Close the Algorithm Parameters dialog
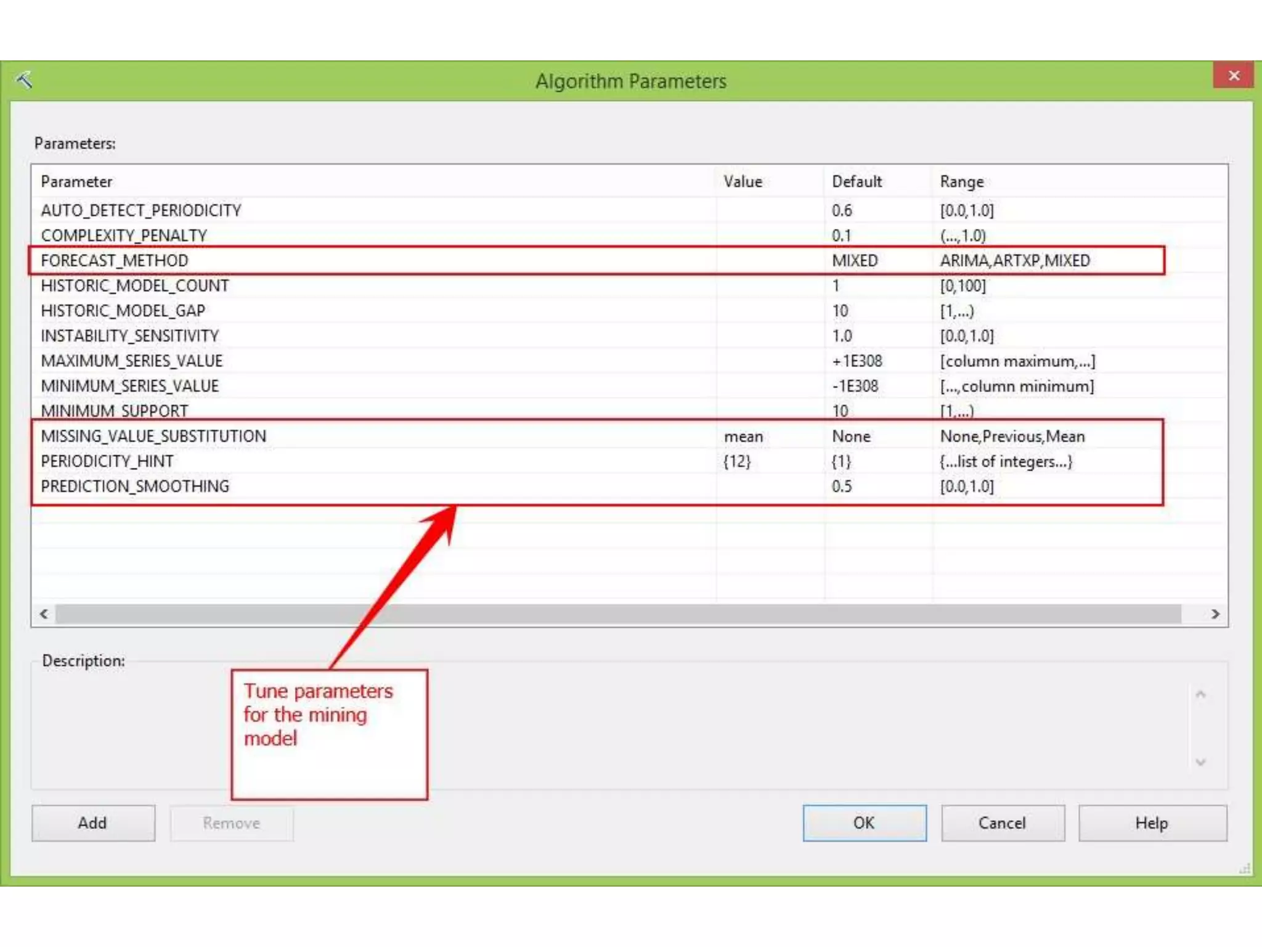Image resolution: width=1262 pixels, height=947 pixels. 1233,75
